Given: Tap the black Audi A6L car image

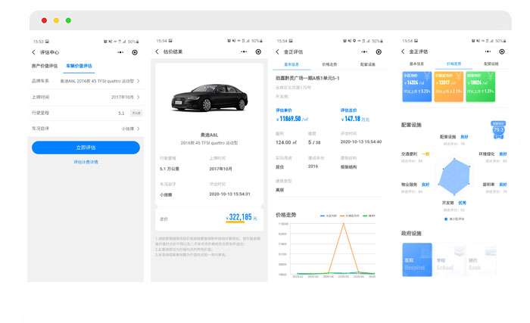Looking at the screenshot, I should 209,98.
